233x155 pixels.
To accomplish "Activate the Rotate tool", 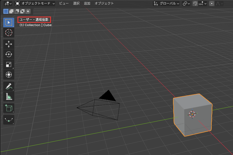I will [9, 54].
